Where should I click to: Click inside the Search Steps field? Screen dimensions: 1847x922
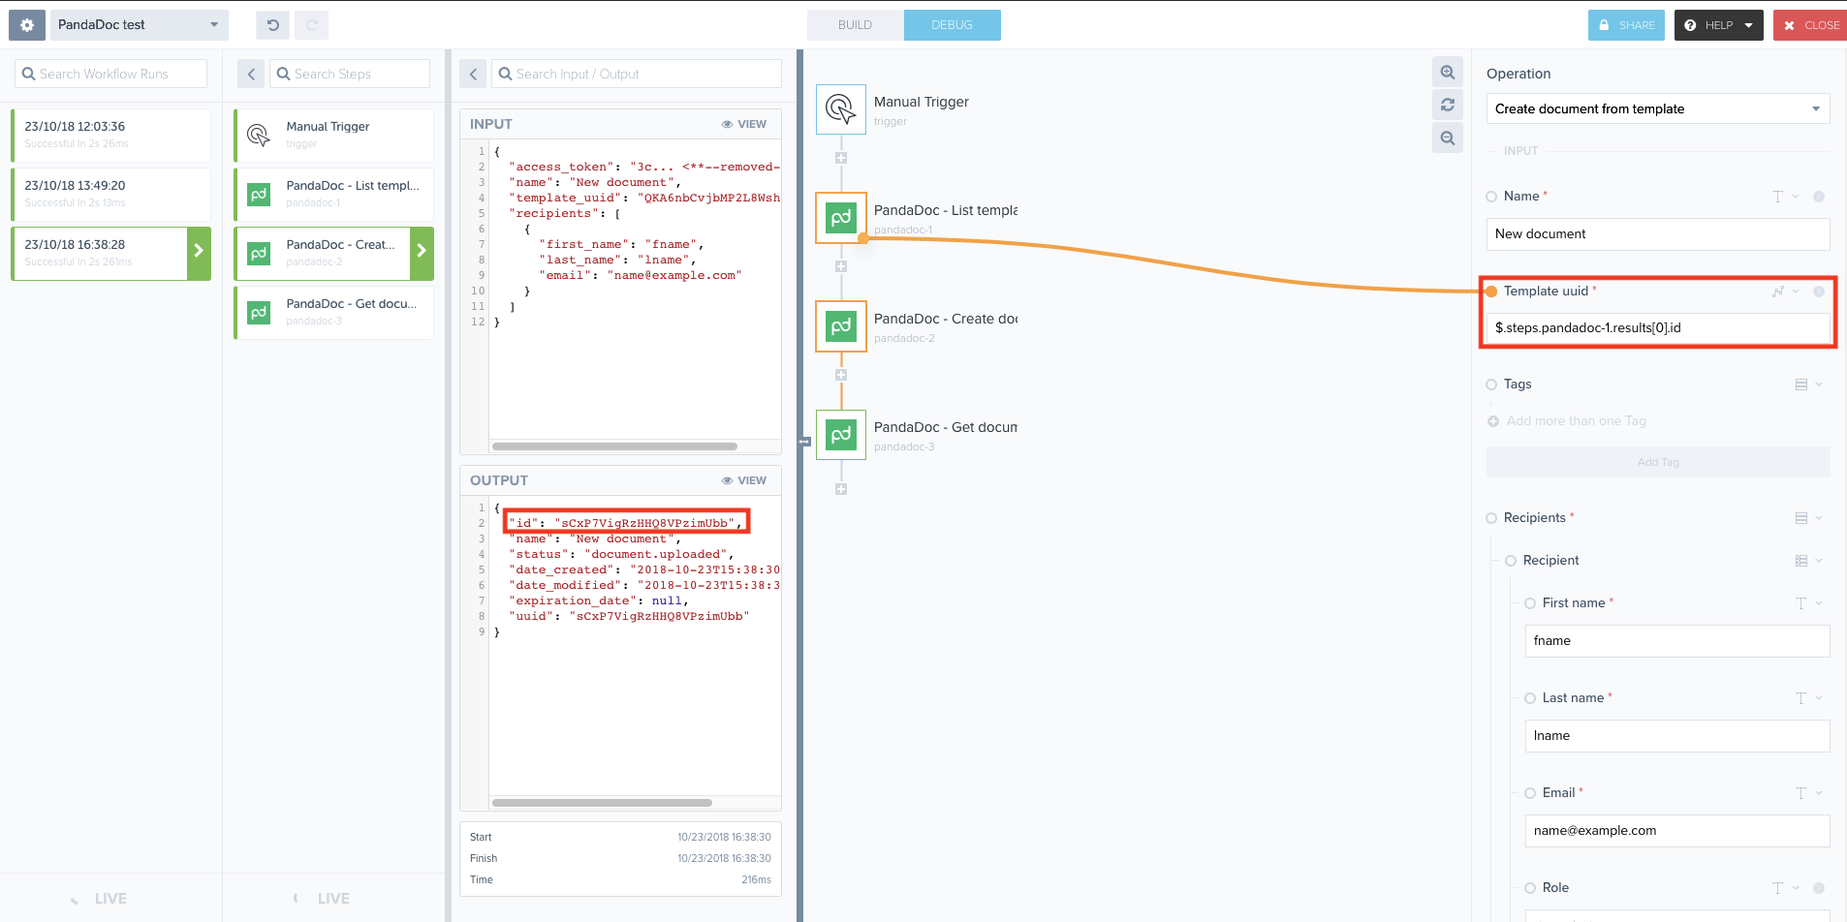(x=349, y=73)
